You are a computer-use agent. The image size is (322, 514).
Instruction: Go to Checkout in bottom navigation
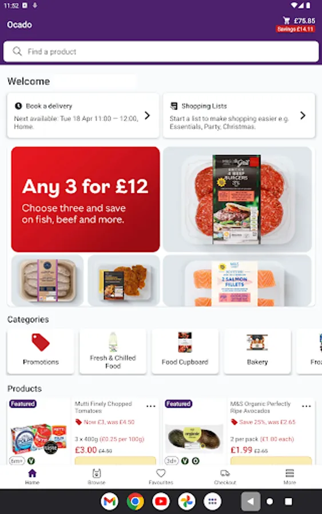click(x=225, y=477)
